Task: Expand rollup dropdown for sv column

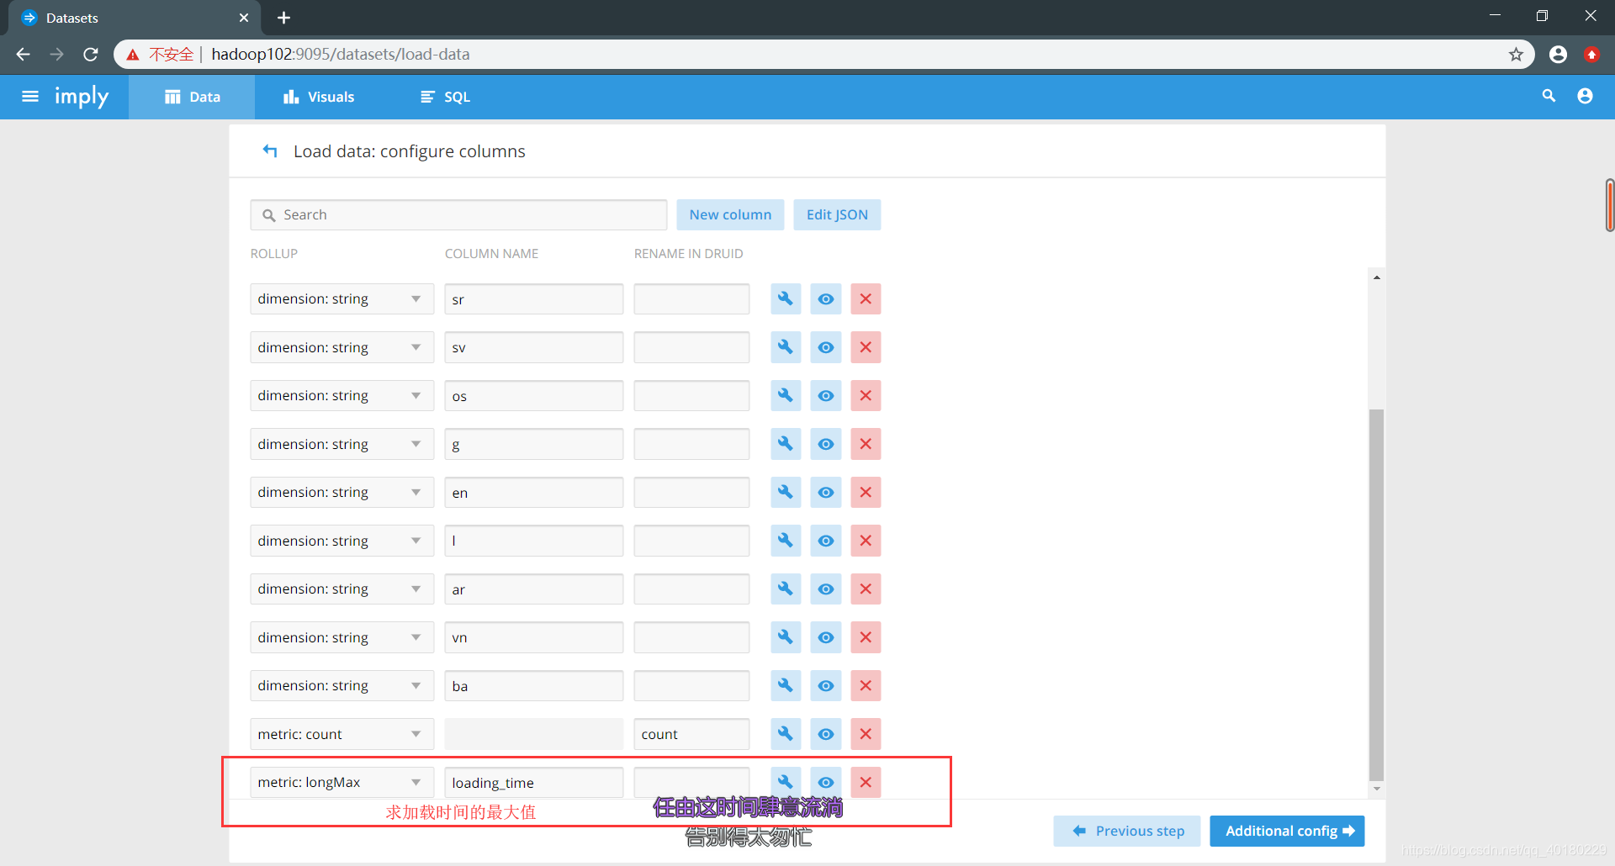Action: coord(342,347)
